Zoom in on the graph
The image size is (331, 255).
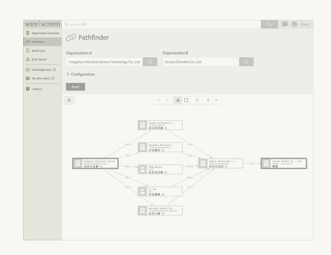point(208,100)
